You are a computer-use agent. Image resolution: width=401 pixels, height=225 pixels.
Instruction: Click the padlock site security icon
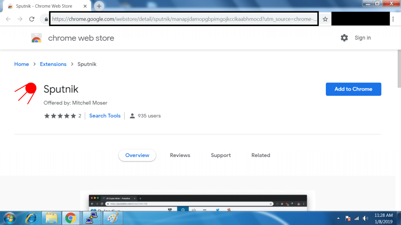[x=46, y=19]
